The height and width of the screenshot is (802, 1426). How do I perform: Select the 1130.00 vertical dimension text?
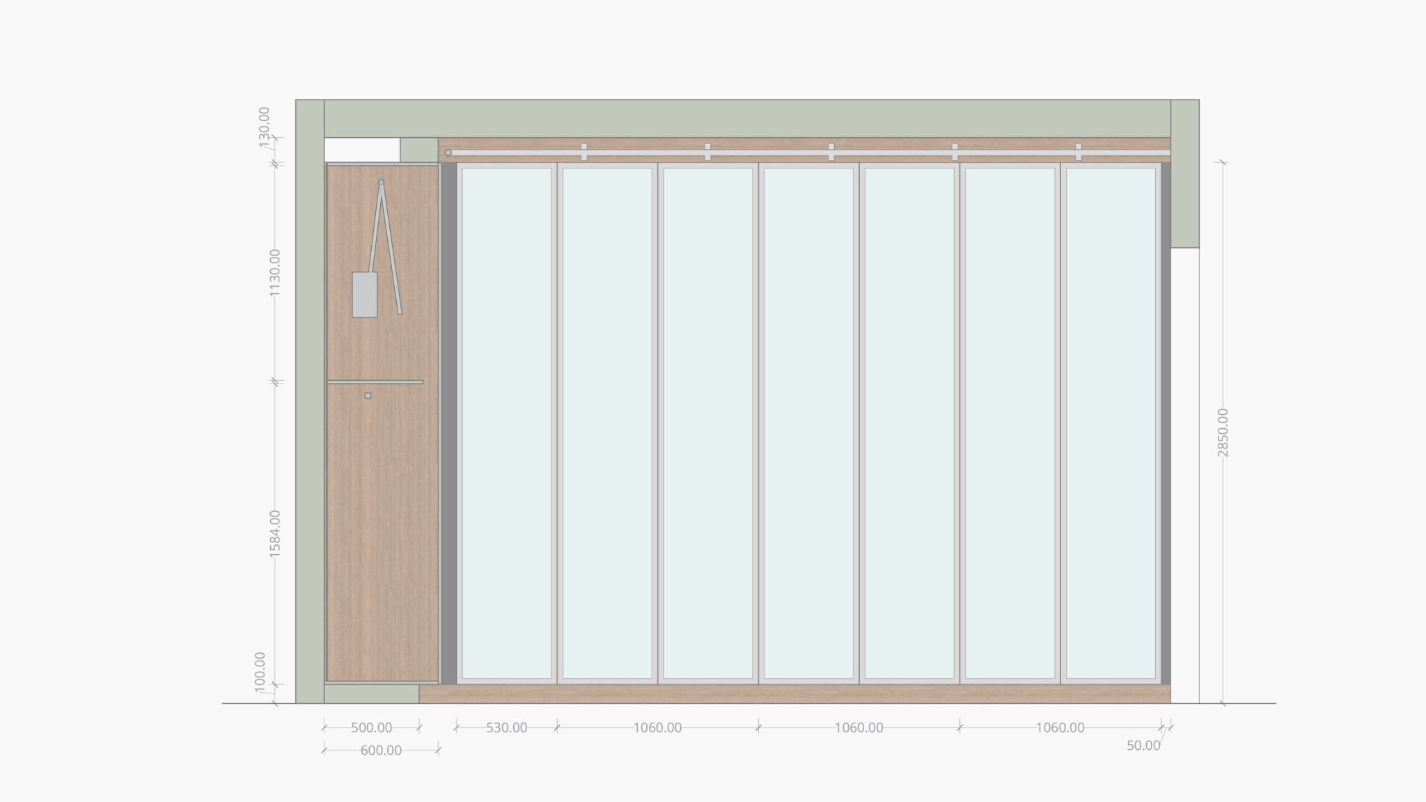click(275, 272)
